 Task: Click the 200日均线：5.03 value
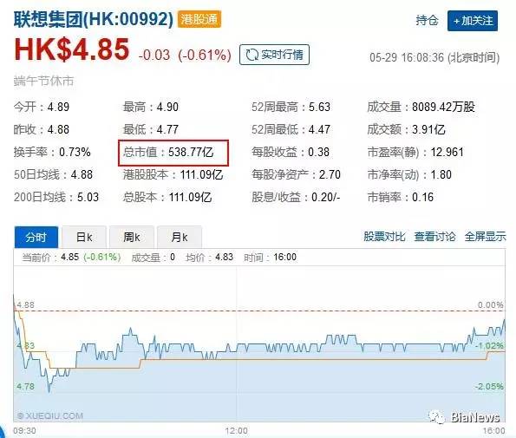click(56, 198)
